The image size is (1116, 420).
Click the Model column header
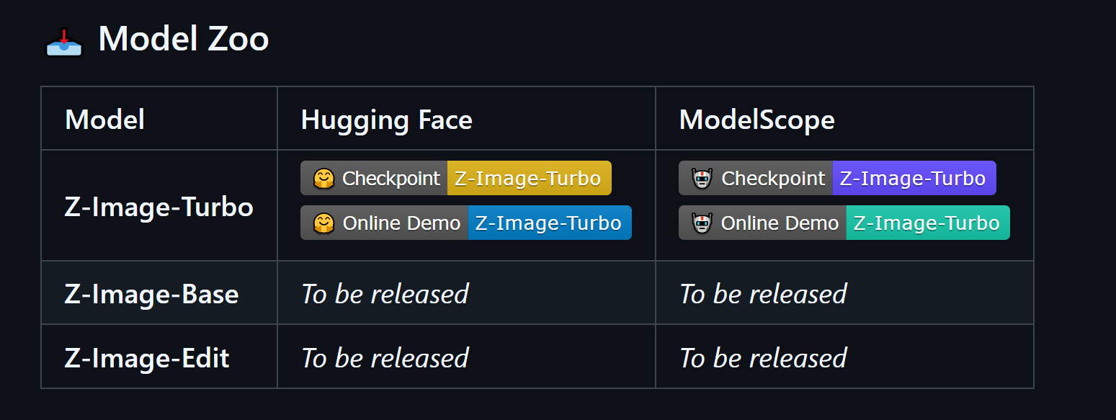[104, 119]
